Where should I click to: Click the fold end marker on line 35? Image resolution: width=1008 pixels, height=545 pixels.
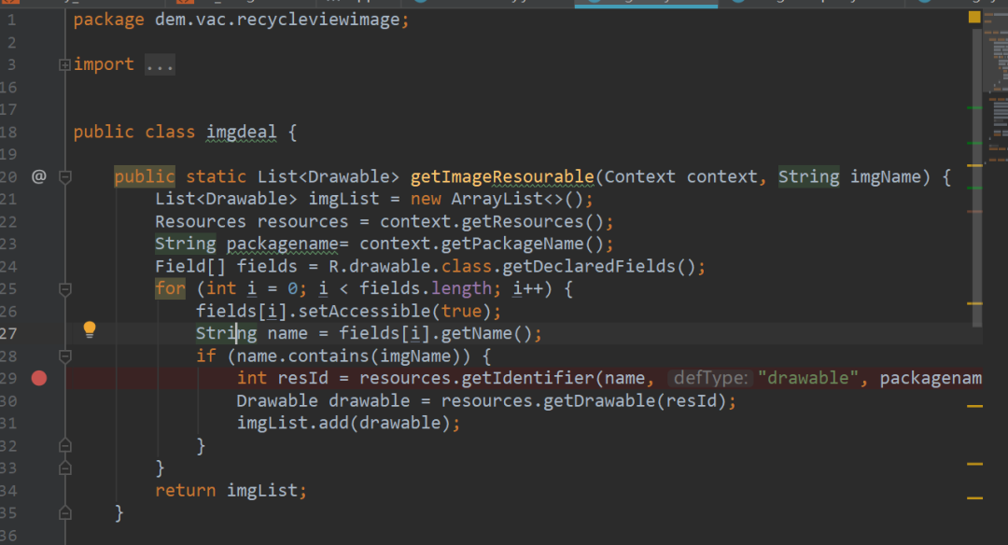(x=65, y=512)
